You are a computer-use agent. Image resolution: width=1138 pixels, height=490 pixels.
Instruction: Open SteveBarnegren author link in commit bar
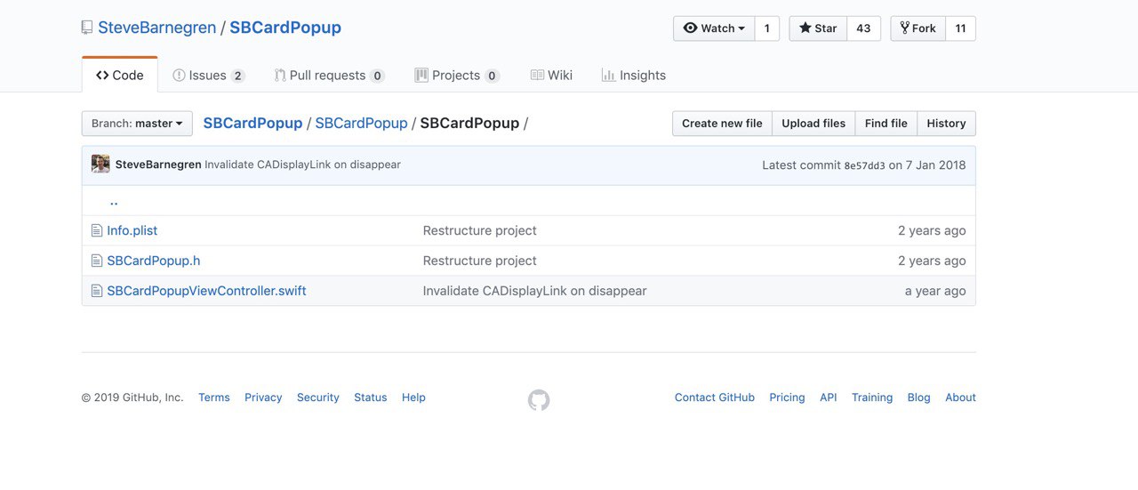[158, 165]
